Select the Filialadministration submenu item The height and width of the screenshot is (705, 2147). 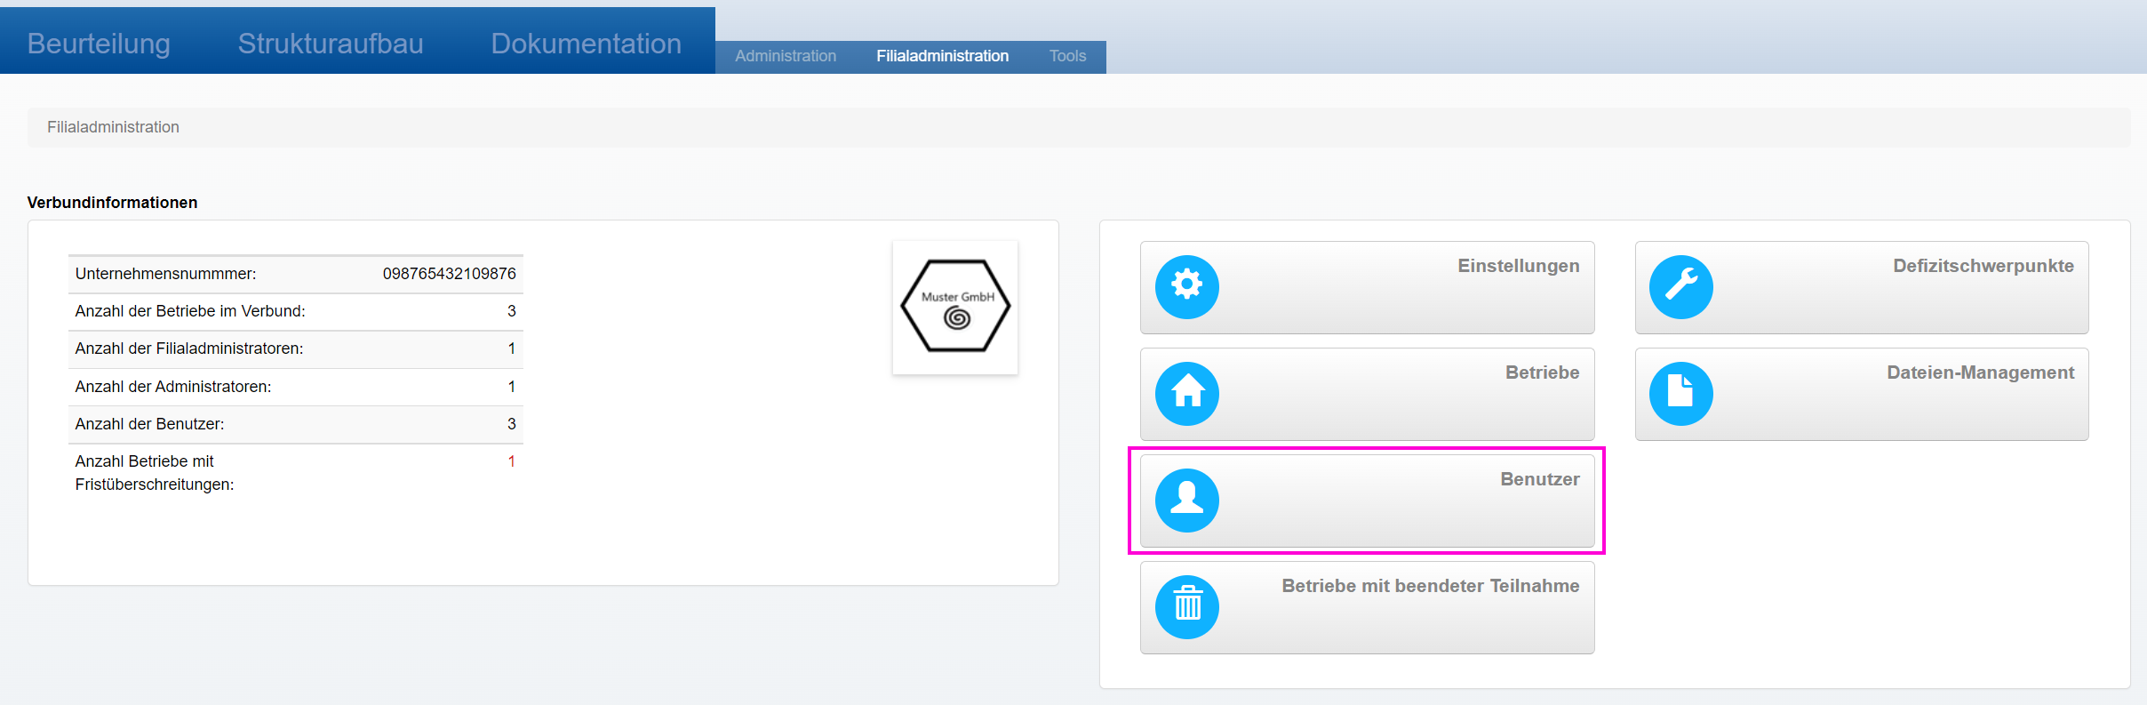tap(942, 56)
